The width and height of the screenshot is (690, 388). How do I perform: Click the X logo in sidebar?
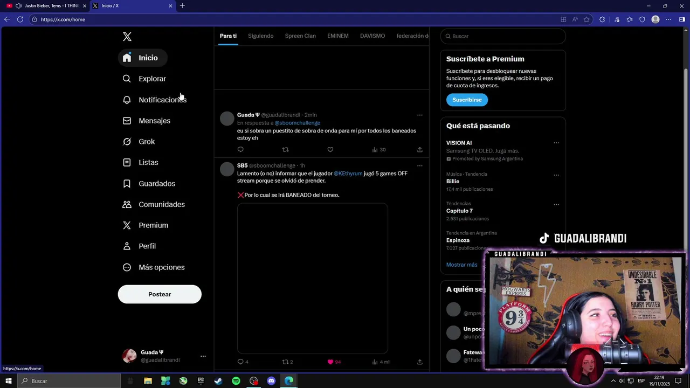[127, 37]
